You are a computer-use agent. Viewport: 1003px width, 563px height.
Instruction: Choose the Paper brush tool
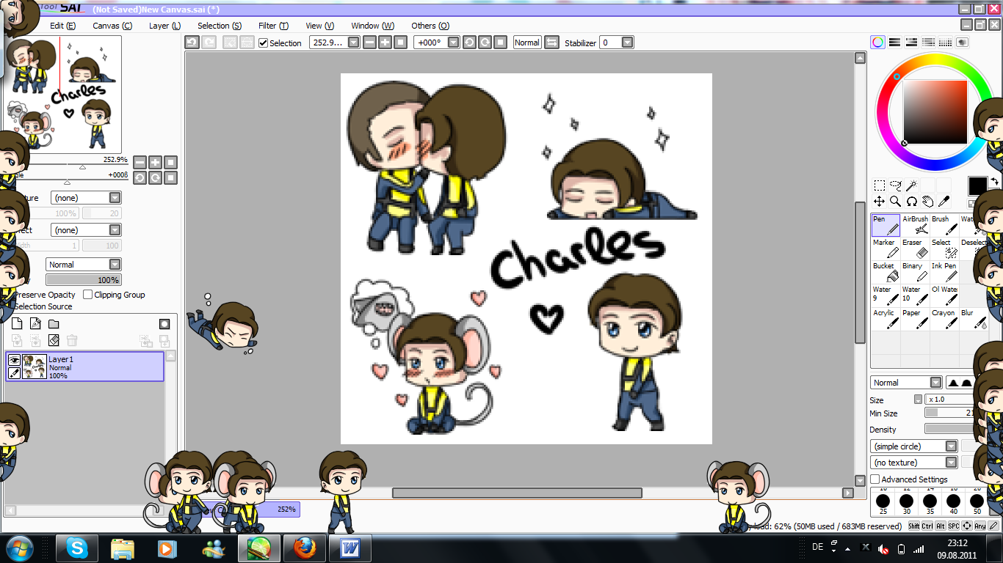coord(915,319)
